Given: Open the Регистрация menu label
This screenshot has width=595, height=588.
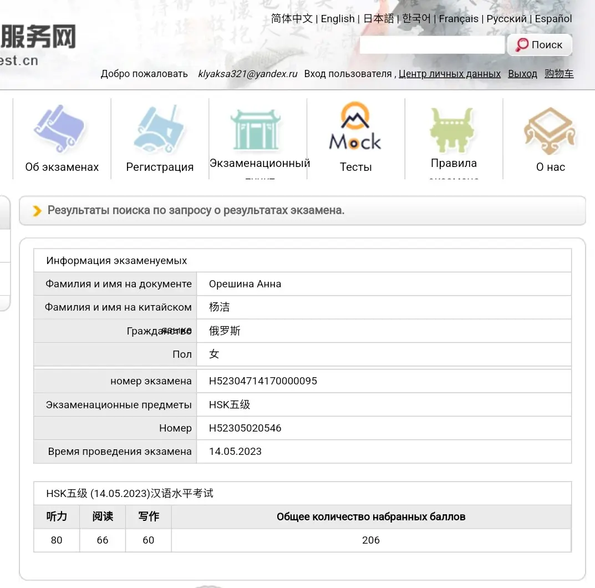Looking at the screenshot, I should [160, 167].
